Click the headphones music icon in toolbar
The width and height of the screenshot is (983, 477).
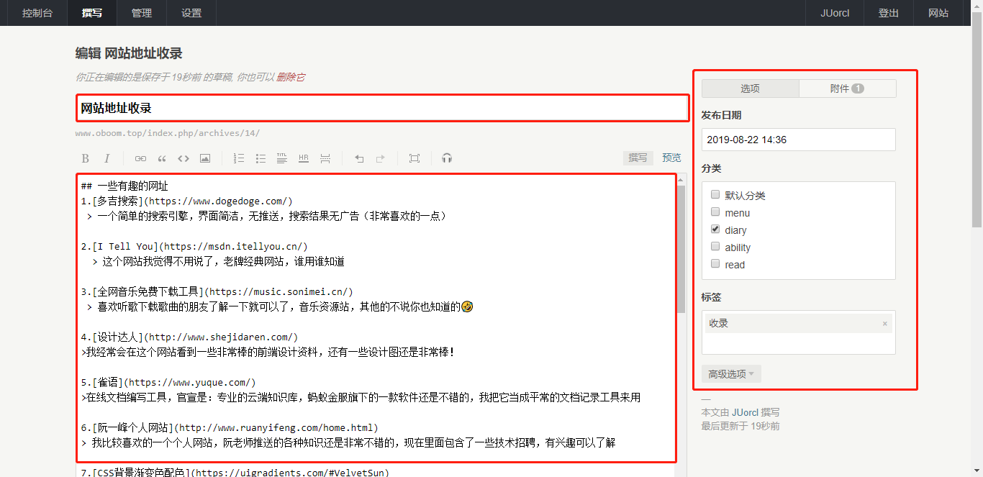point(447,158)
